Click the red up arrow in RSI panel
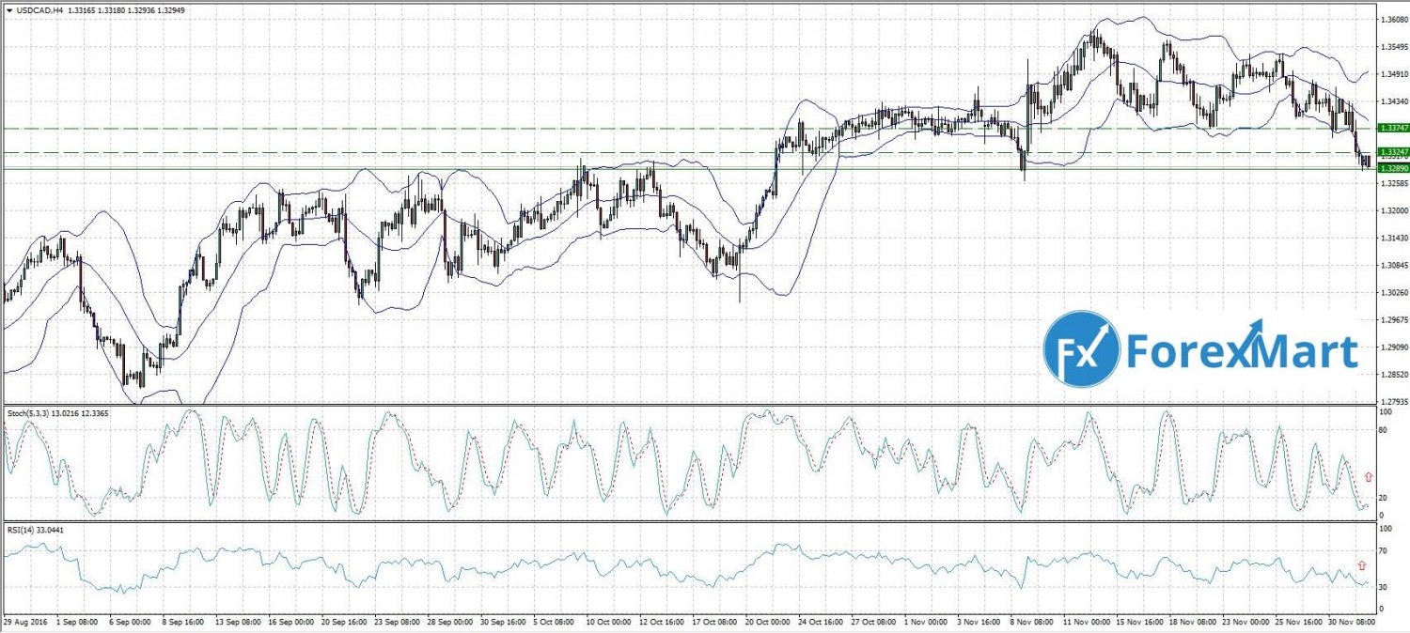This screenshot has width=1410, height=633. [x=1360, y=565]
